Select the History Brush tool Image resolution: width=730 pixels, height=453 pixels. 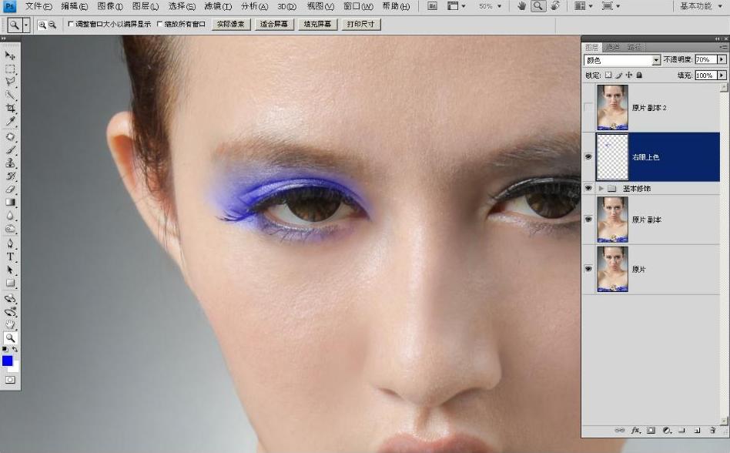tap(10, 176)
